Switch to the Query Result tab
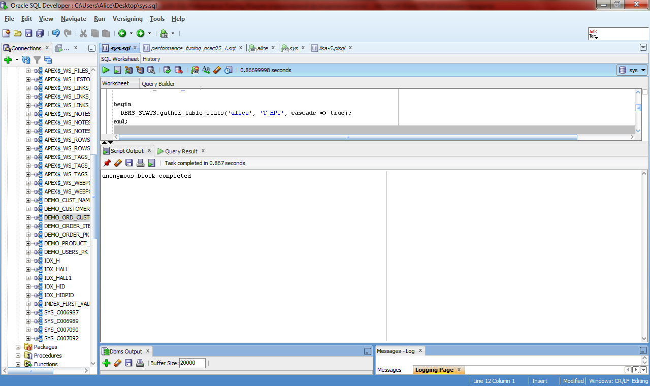This screenshot has width=650, height=386. pos(181,151)
